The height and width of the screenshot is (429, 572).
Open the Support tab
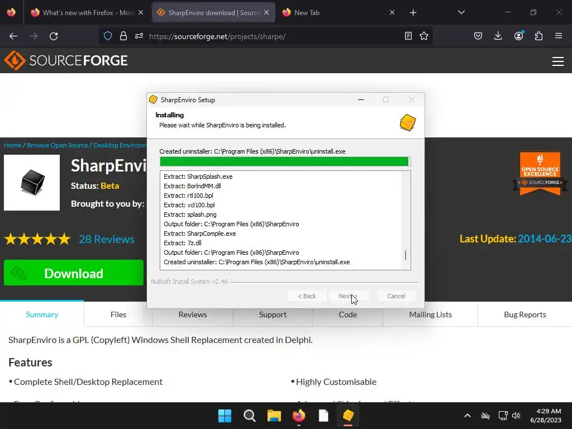click(273, 314)
